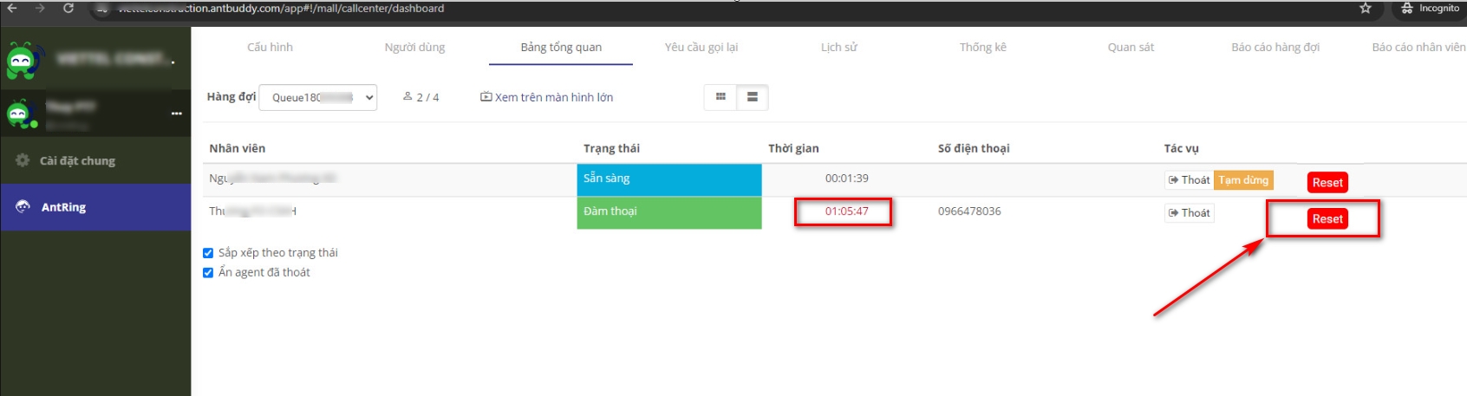Image resolution: width=1467 pixels, height=396 pixels.
Task: Click the browser reload icon
Action: (x=68, y=8)
